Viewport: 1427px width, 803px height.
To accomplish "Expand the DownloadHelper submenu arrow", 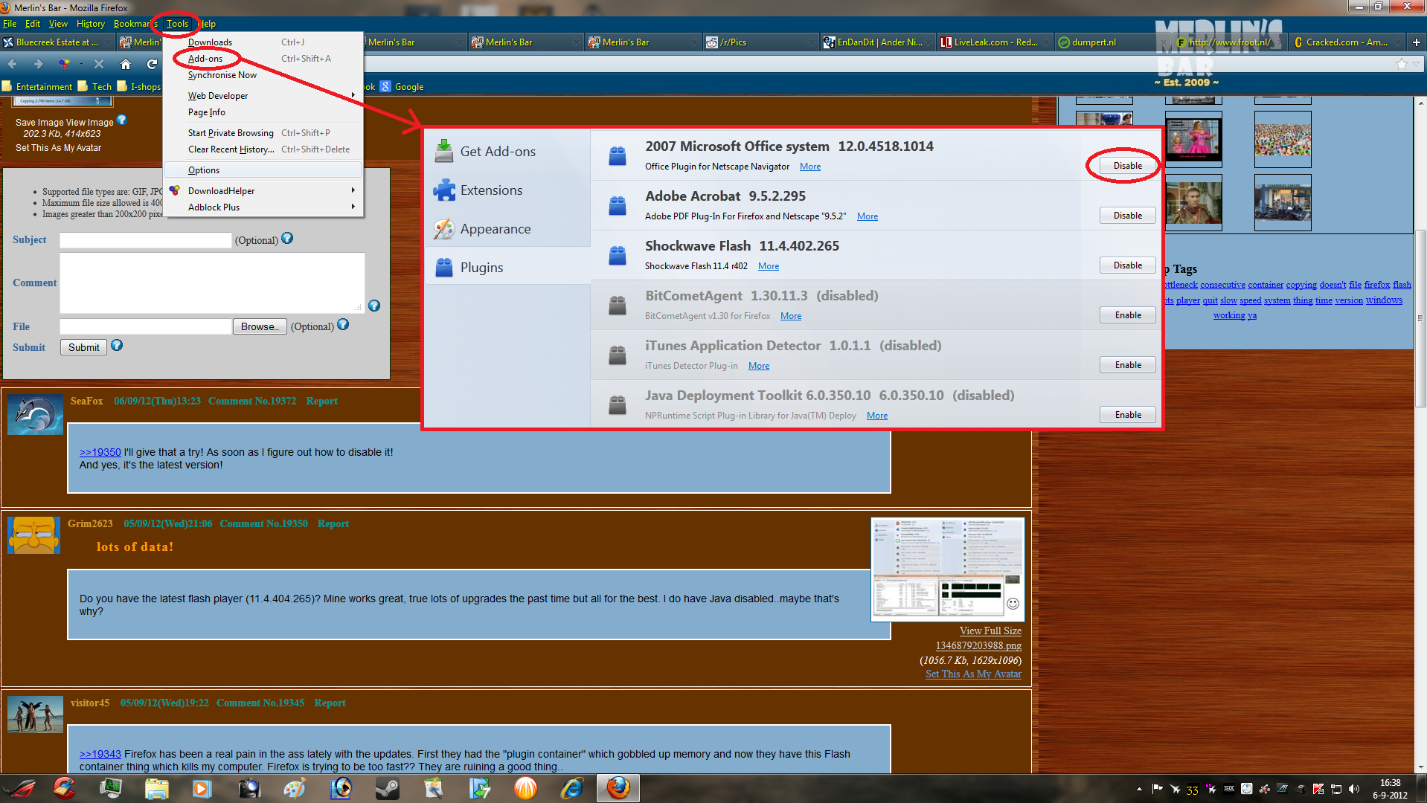I will (x=353, y=190).
